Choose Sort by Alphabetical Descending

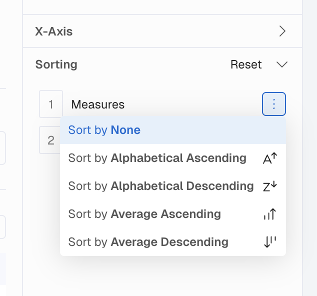click(x=173, y=186)
